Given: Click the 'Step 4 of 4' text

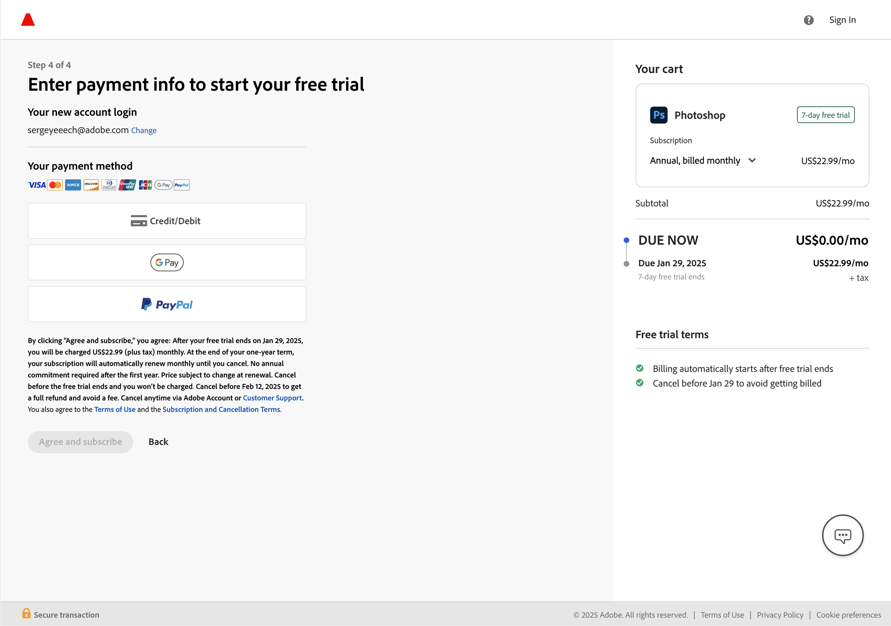Looking at the screenshot, I should [x=49, y=65].
